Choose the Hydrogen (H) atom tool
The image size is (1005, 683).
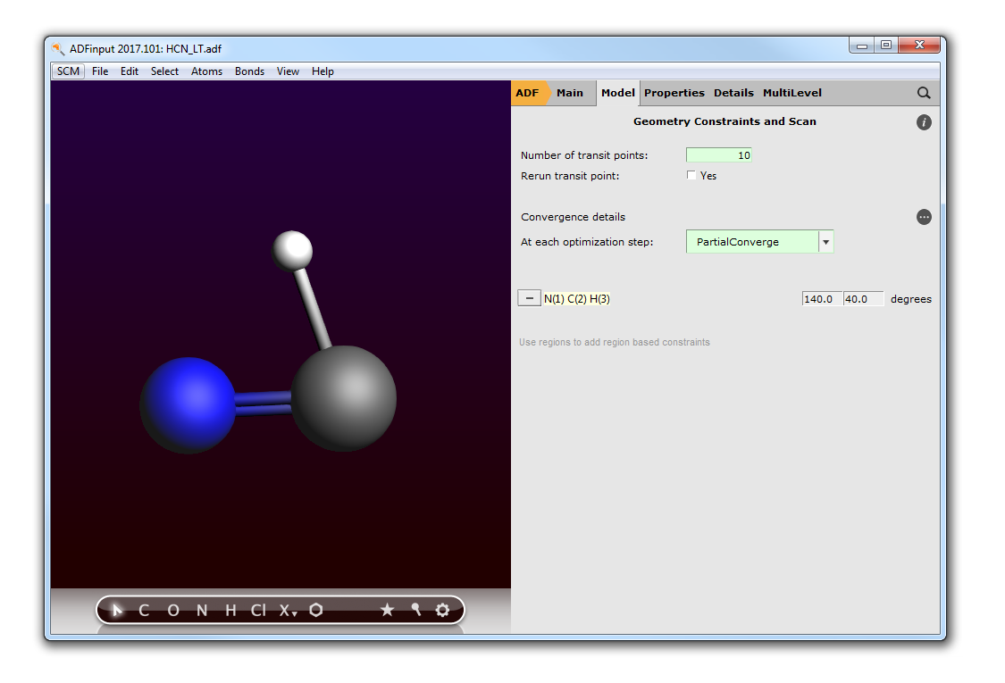pyautogui.click(x=230, y=611)
